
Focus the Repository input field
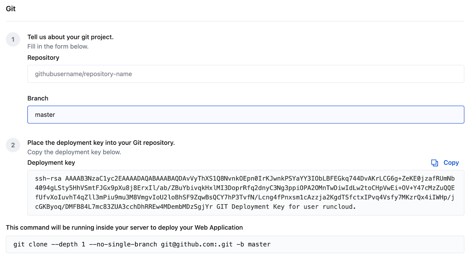[x=246, y=74]
